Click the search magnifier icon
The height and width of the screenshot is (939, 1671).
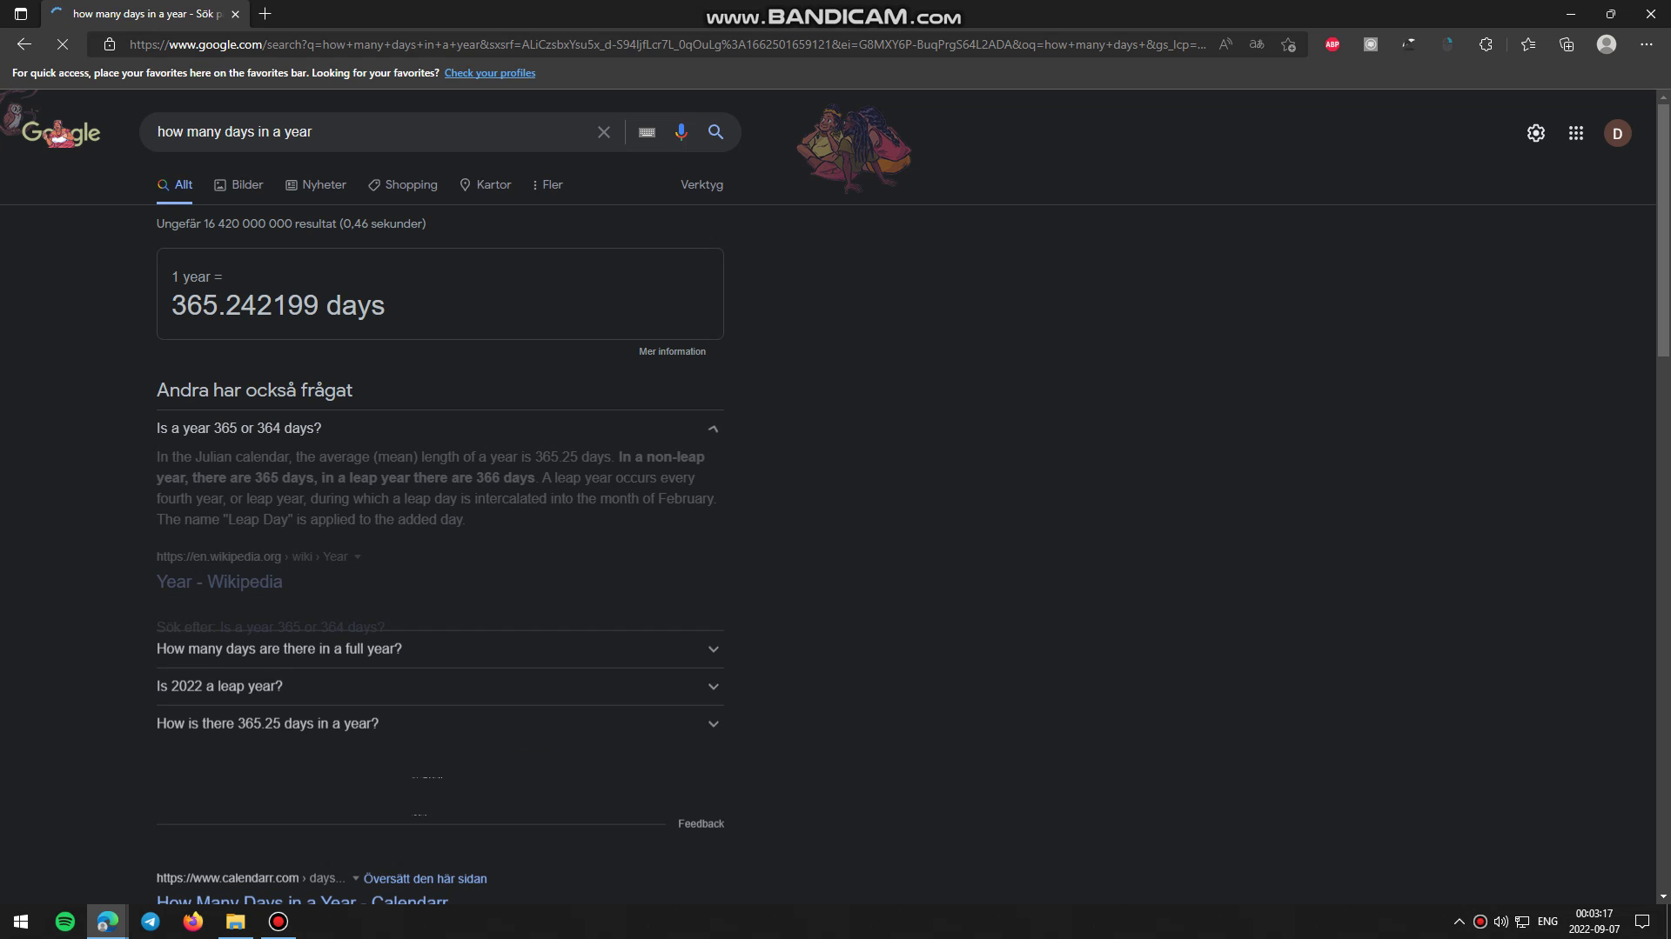[x=715, y=132]
